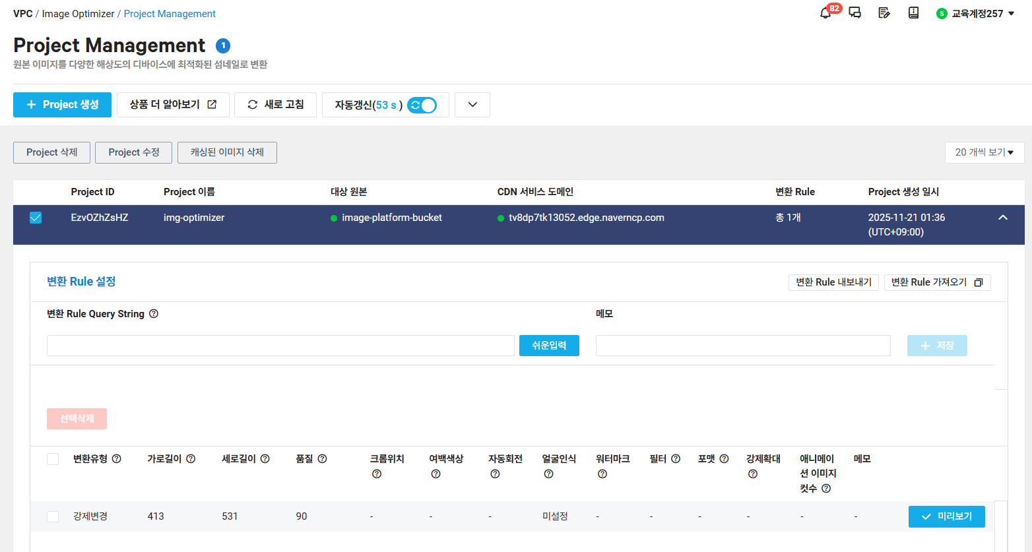The image size is (1032, 552).
Task: Click Project Management breadcrumb link
Action: 170,14
